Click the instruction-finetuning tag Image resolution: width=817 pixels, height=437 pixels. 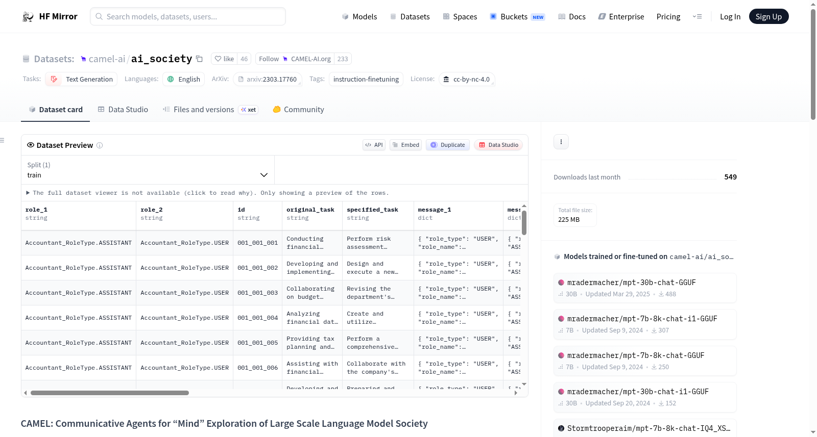[366, 79]
